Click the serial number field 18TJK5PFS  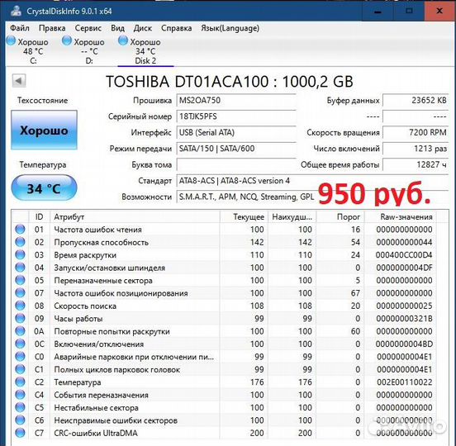point(236,116)
